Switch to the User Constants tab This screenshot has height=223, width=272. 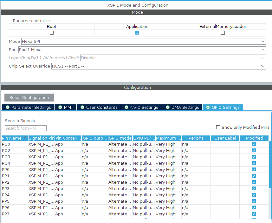coord(99,108)
